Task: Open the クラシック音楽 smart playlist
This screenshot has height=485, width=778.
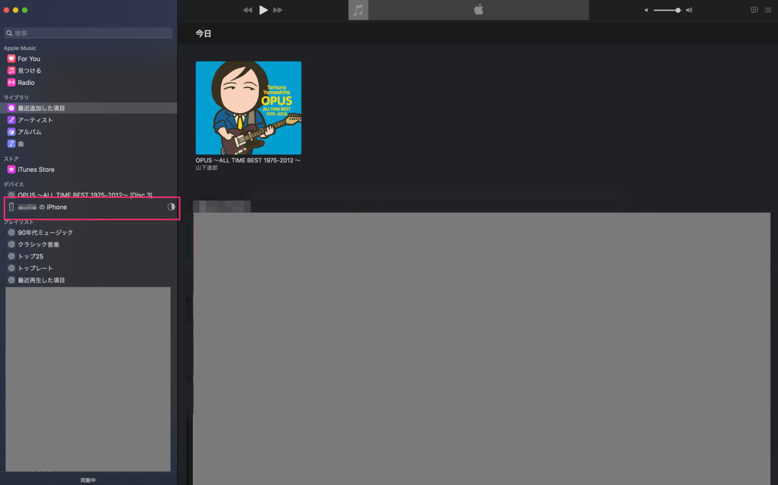Action: (x=89, y=245)
